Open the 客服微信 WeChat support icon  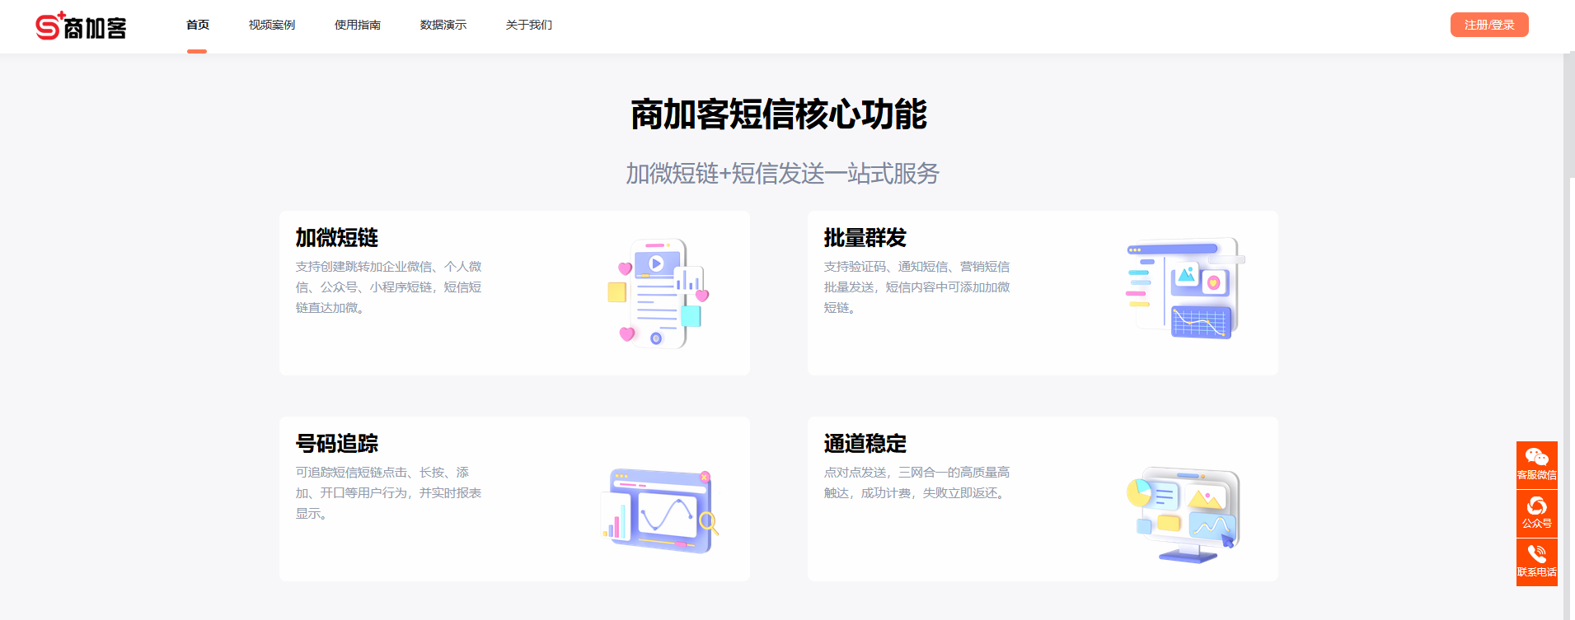(x=1536, y=464)
